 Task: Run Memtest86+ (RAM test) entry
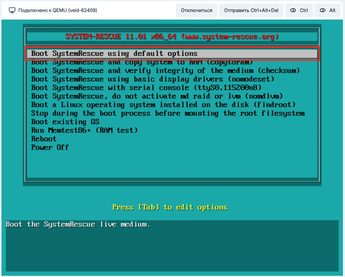(x=84, y=130)
